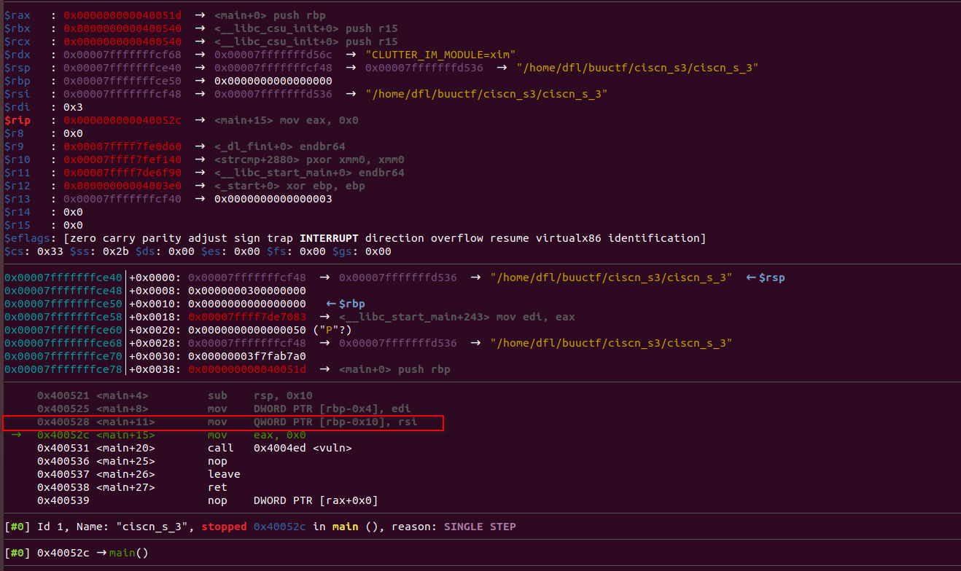Select the $rsp register name in register list
This screenshot has width=961, height=571.
click(x=17, y=68)
